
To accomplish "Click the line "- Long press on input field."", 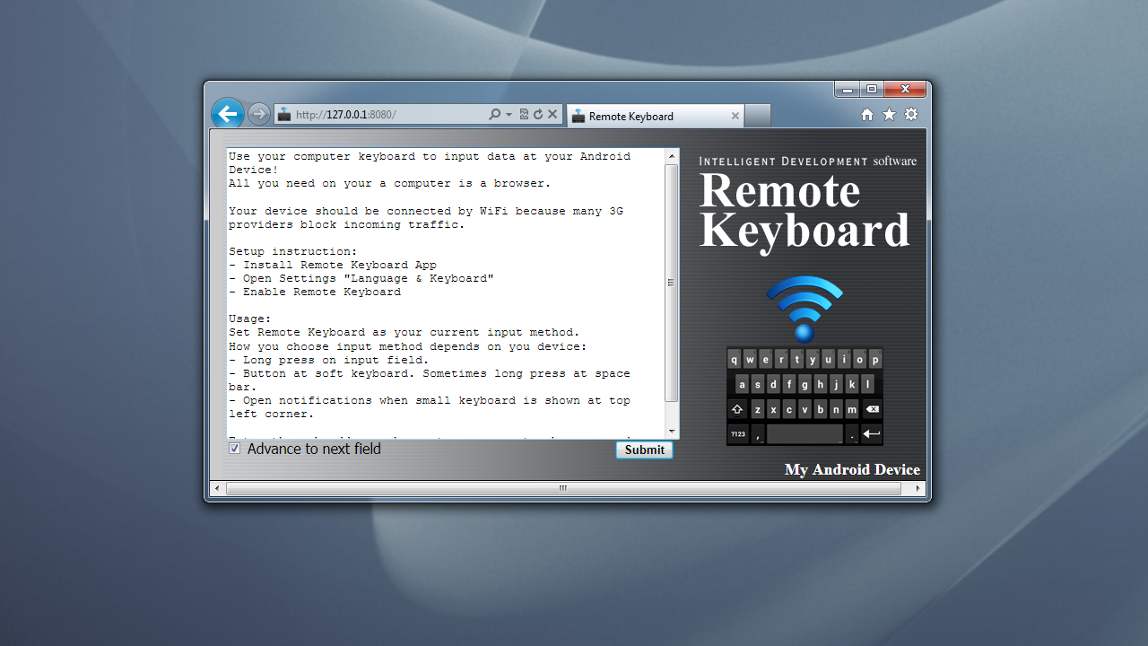I will 329,360.
